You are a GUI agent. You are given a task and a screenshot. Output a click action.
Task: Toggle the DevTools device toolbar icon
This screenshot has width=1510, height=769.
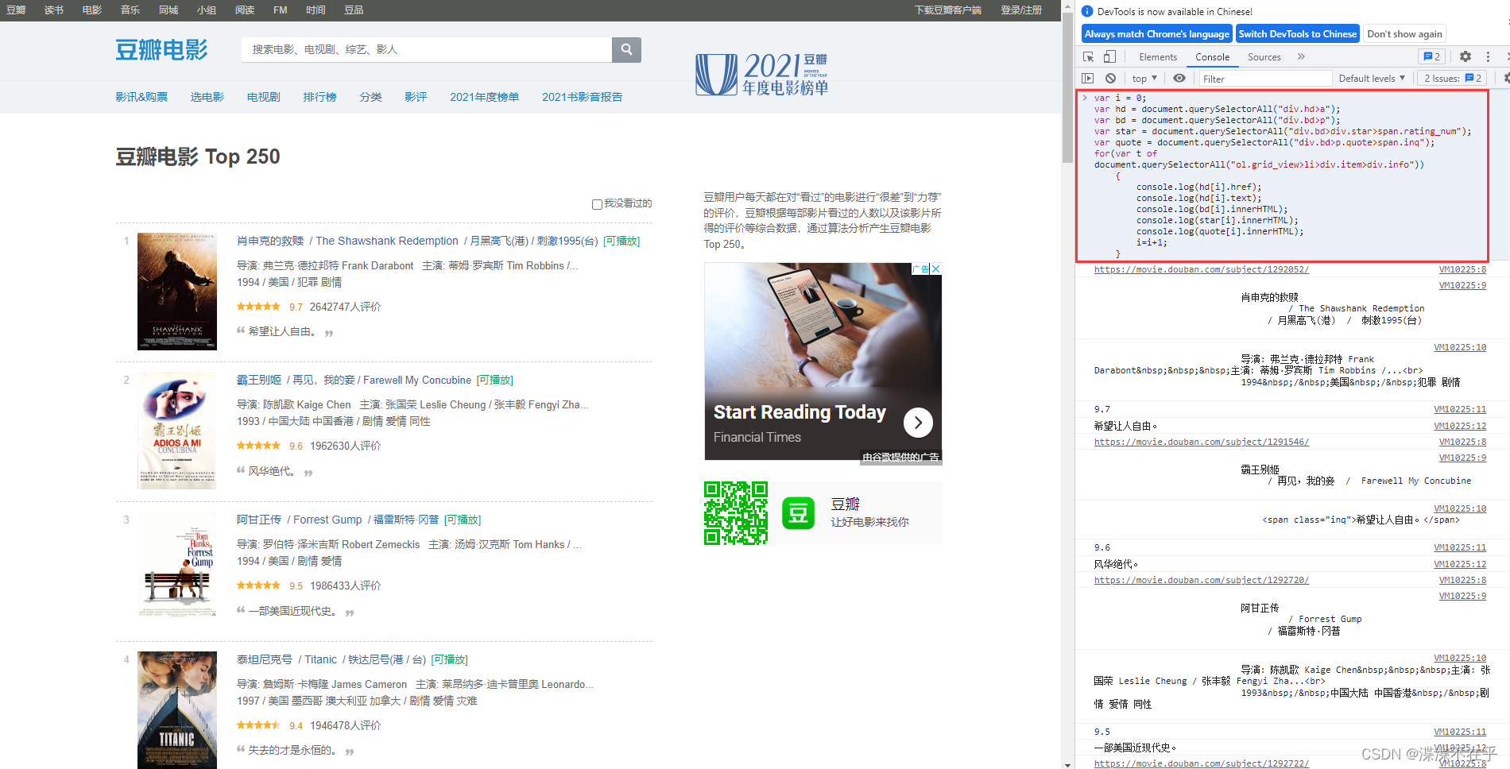tap(1109, 56)
